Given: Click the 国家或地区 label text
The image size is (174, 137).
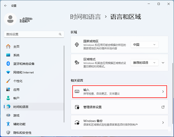Looking at the screenshot, I should coord(91,41).
